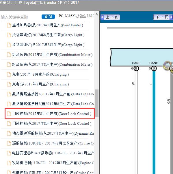Click the CANH terminal label
This screenshot has width=173, height=174.
tap(154, 63)
